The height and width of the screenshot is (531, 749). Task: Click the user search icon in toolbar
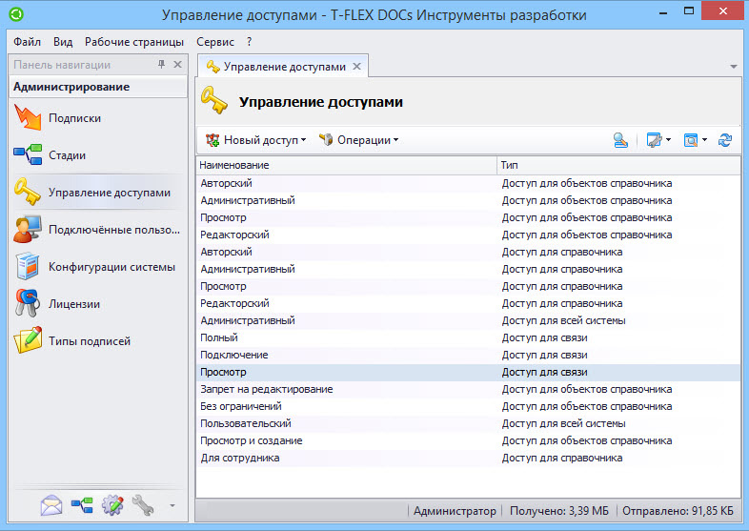(620, 140)
